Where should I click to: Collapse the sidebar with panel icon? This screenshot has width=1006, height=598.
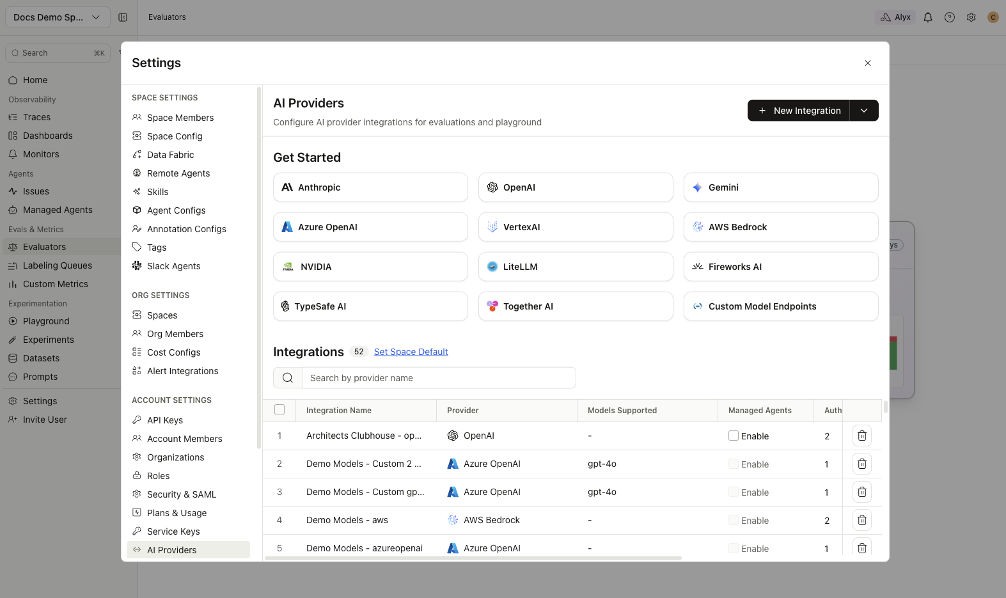(123, 17)
